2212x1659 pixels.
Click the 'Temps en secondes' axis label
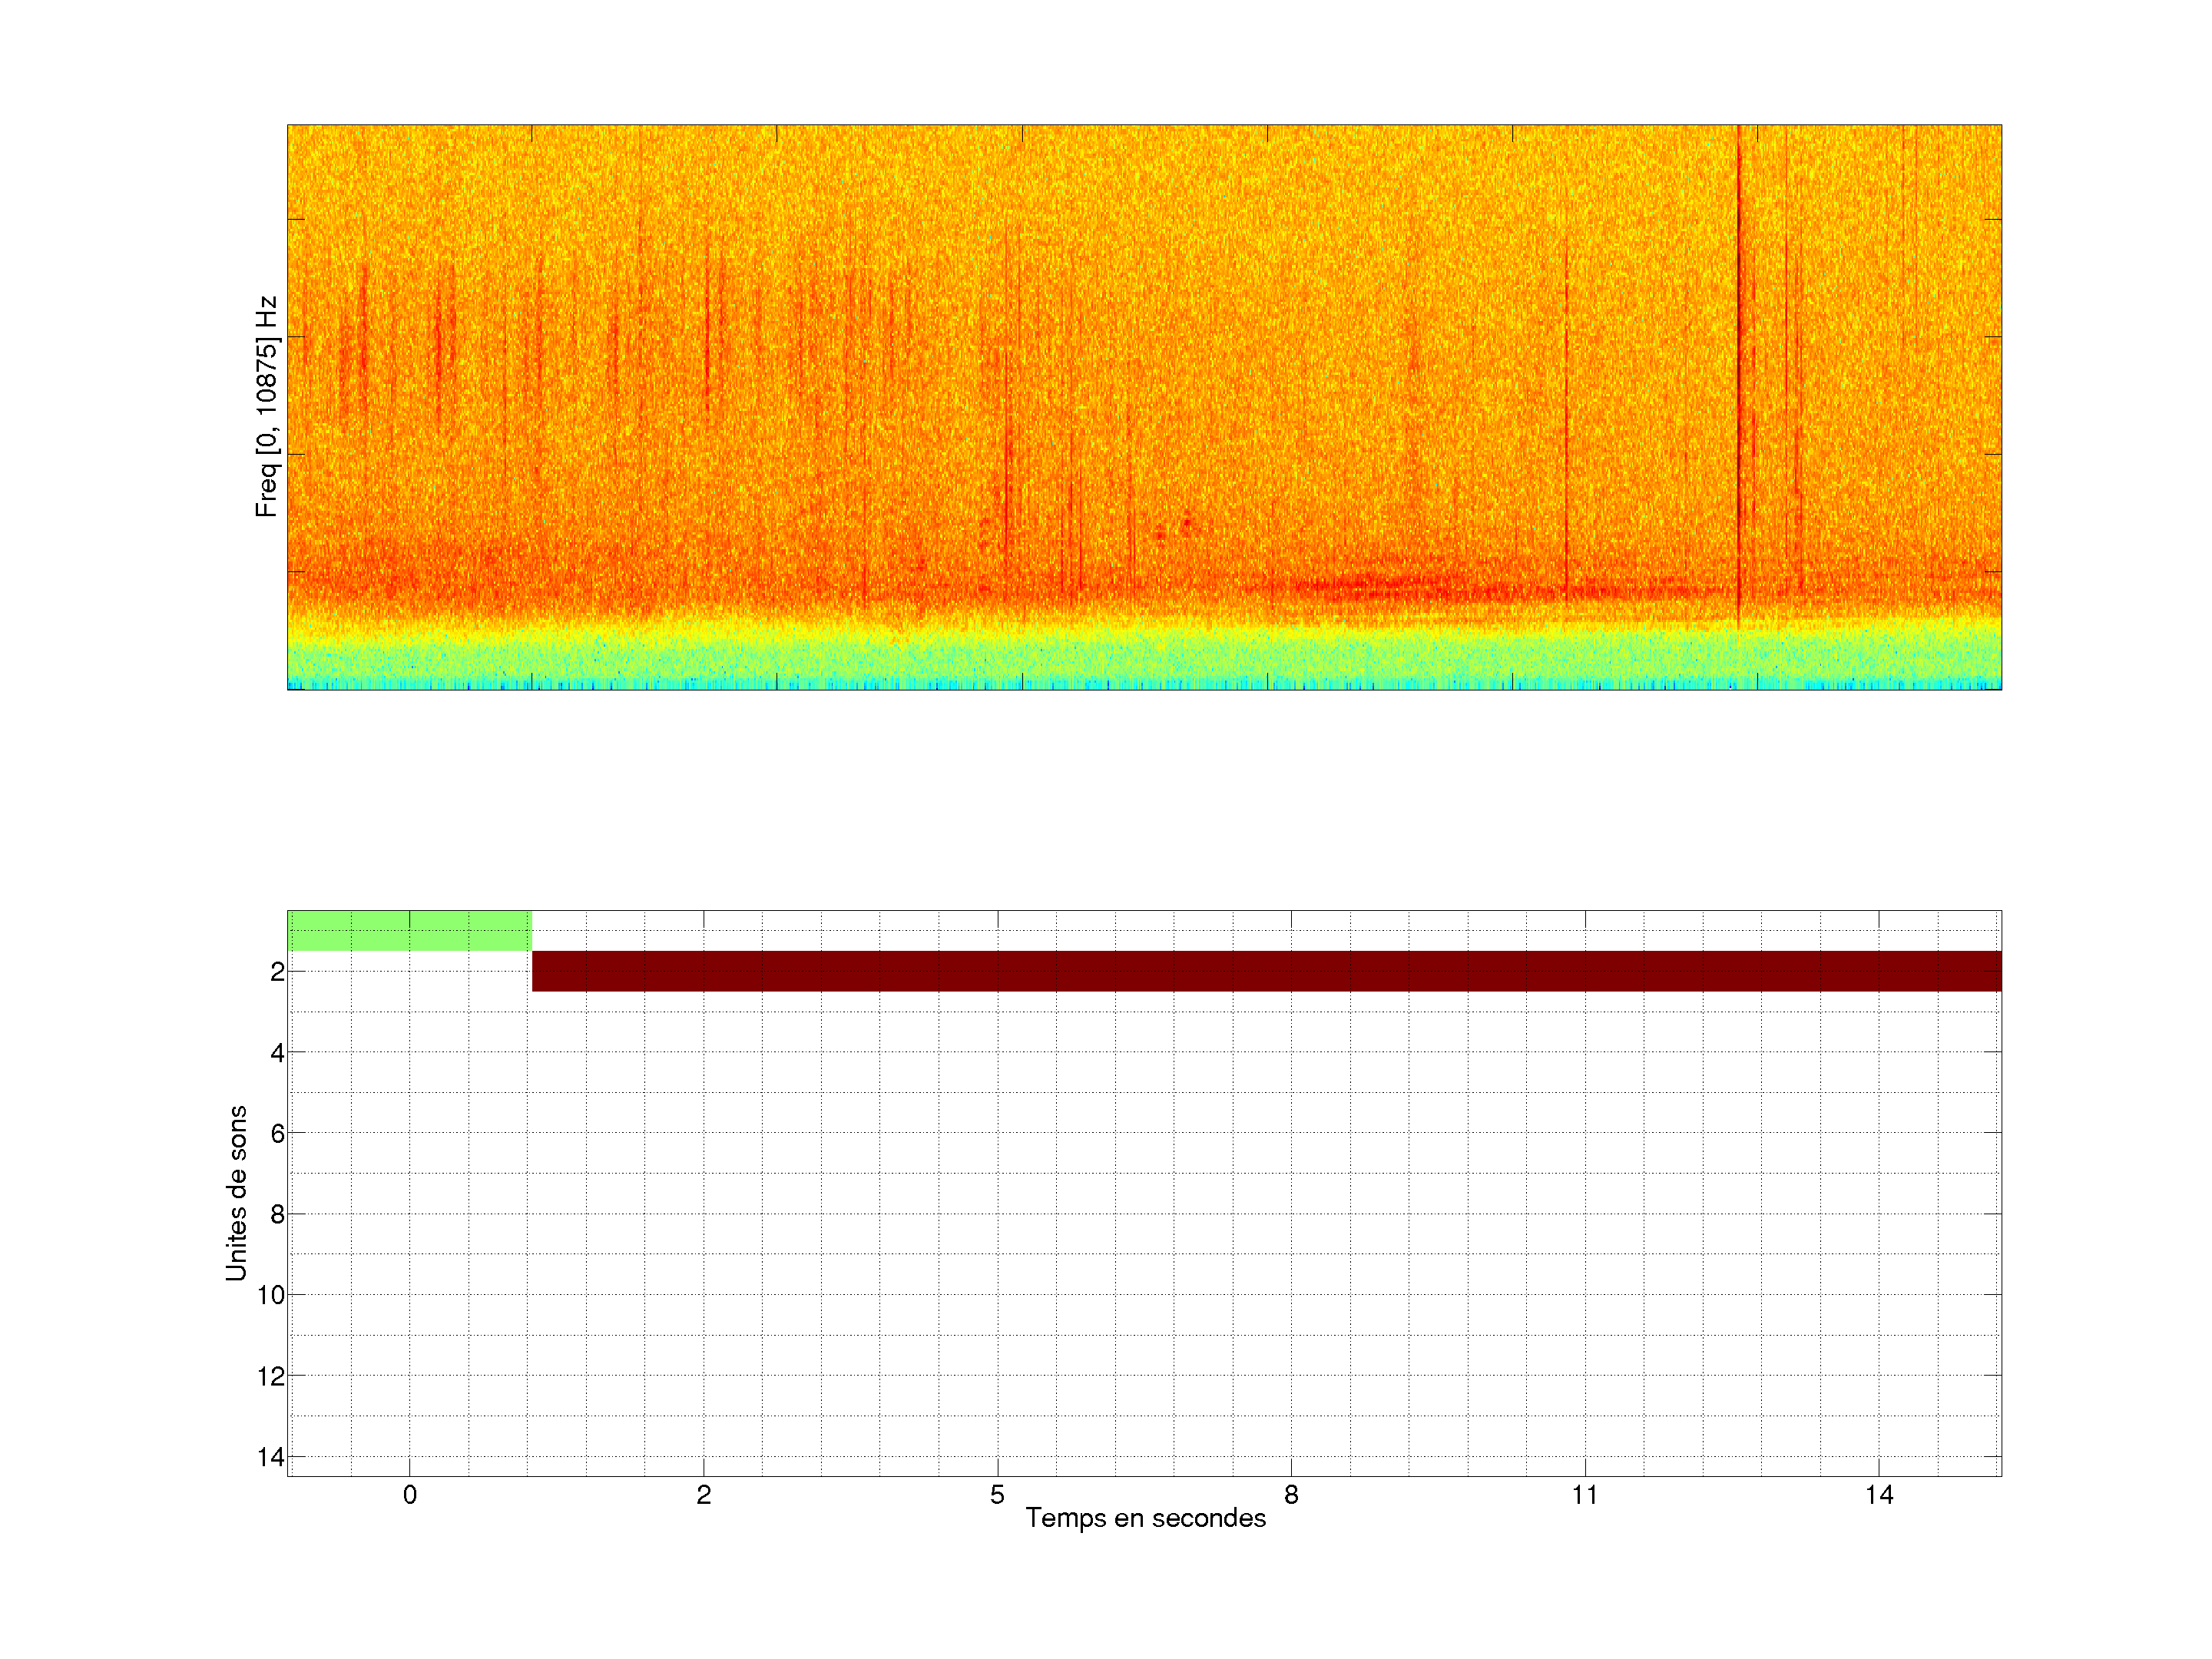point(1145,1518)
